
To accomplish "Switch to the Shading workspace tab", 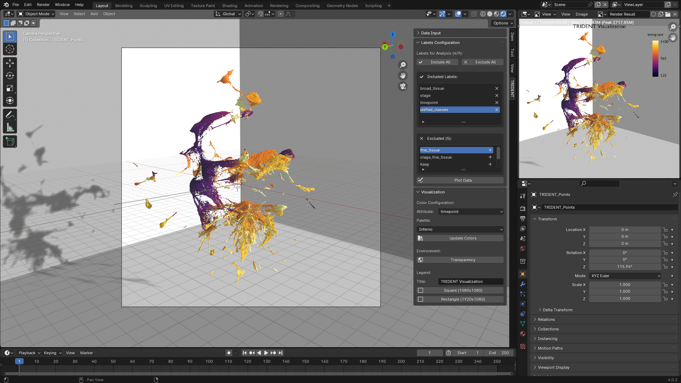I will coord(229,6).
